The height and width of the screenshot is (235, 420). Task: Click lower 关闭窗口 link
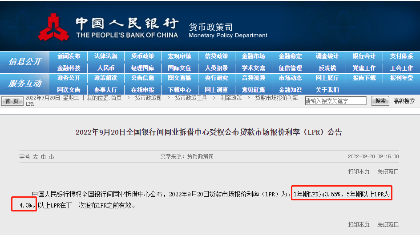click(388, 224)
